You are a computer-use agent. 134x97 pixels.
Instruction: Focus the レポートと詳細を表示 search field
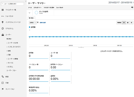pyautogui.click(x=12, y=4)
